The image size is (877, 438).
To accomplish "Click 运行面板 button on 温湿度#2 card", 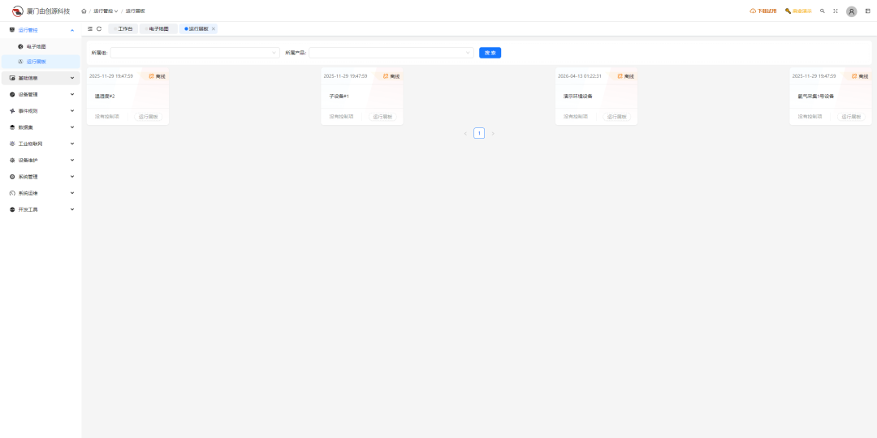I will pyautogui.click(x=149, y=117).
